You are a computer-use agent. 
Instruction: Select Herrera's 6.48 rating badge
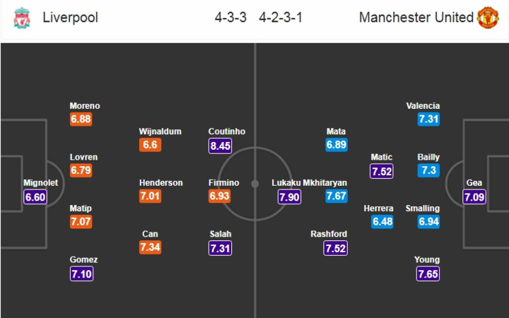point(382,222)
